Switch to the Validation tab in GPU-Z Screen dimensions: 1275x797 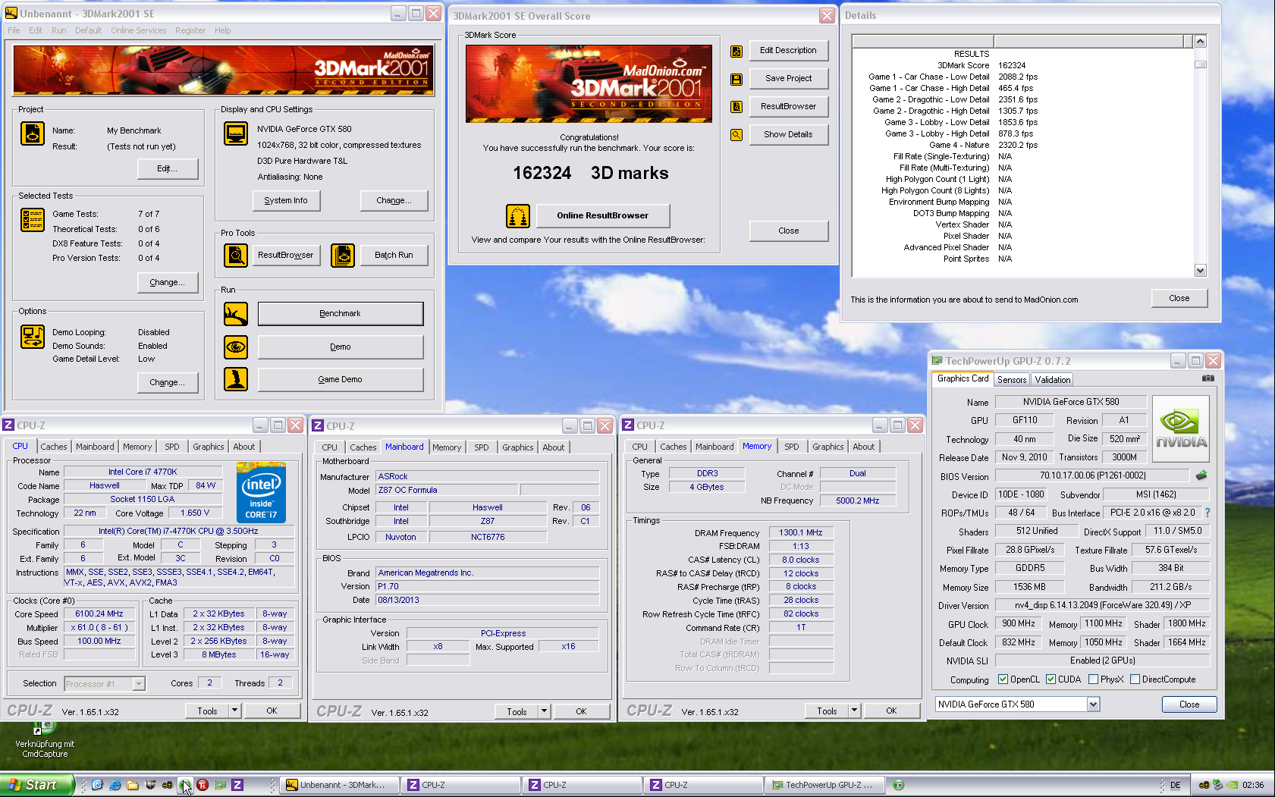pos(1052,380)
